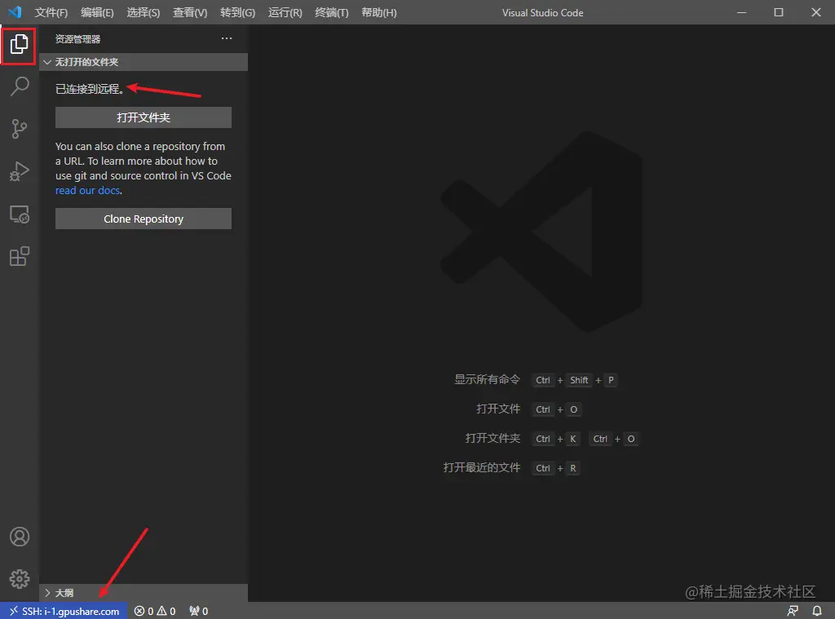Click the VS Code logo in title bar
The width and height of the screenshot is (835, 619).
click(15, 11)
